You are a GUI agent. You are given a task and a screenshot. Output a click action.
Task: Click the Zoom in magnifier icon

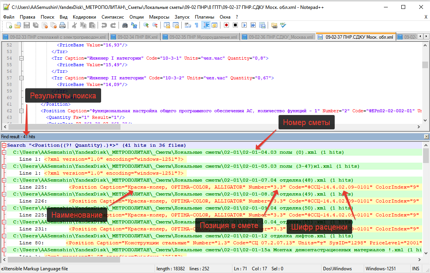pyautogui.click(x=146, y=26)
